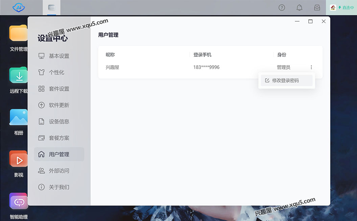Click the document icon beside 设备信息
This screenshot has height=221, width=357.
pyautogui.click(x=42, y=122)
